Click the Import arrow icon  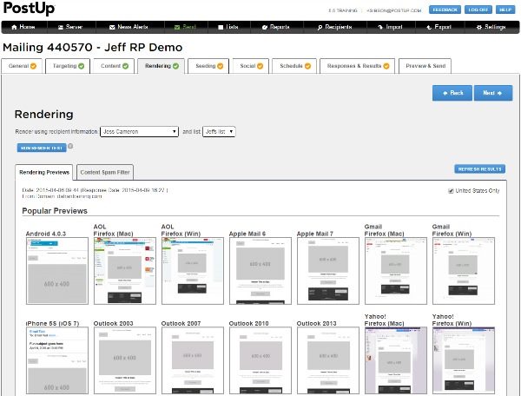pyautogui.click(x=380, y=27)
